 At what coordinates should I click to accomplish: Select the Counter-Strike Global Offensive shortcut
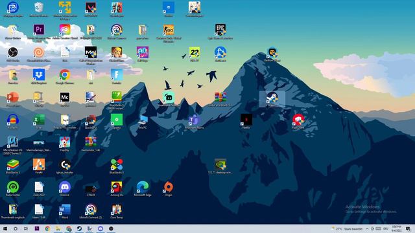pos(169,30)
